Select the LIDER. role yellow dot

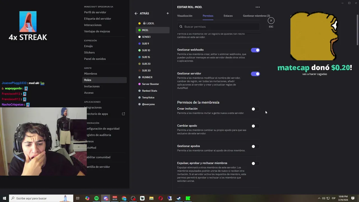coord(139,23)
